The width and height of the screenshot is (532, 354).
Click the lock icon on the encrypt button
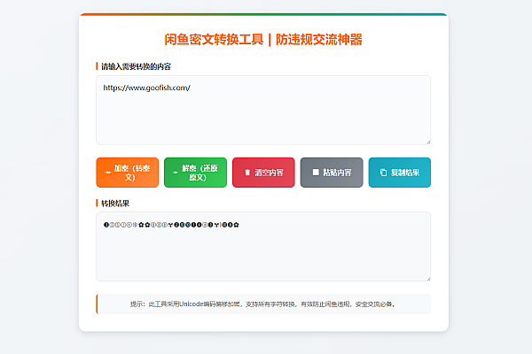pyautogui.click(x=108, y=173)
